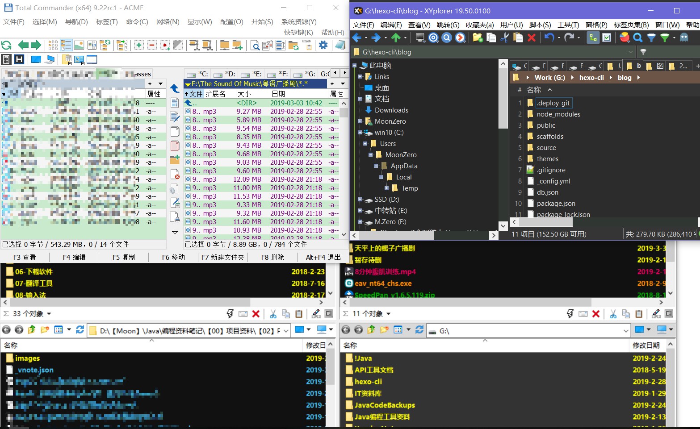Click Total Commander's green refresh icon
Image resolution: width=700 pixels, height=429 pixels.
(x=6, y=45)
